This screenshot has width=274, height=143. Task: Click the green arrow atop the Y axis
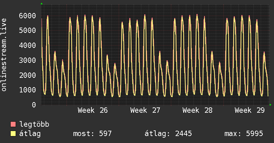click(x=42, y=4)
